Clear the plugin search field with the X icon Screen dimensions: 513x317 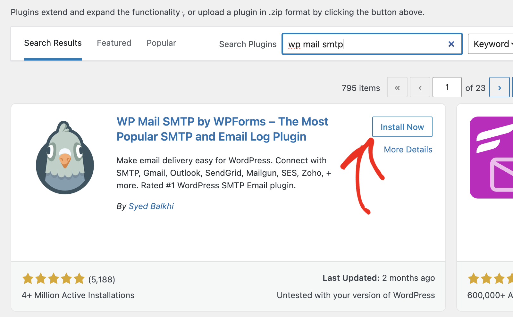coord(451,44)
